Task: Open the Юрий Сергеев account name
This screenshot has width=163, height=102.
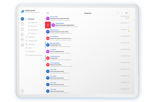Action: pyautogui.click(x=30, y=10)
